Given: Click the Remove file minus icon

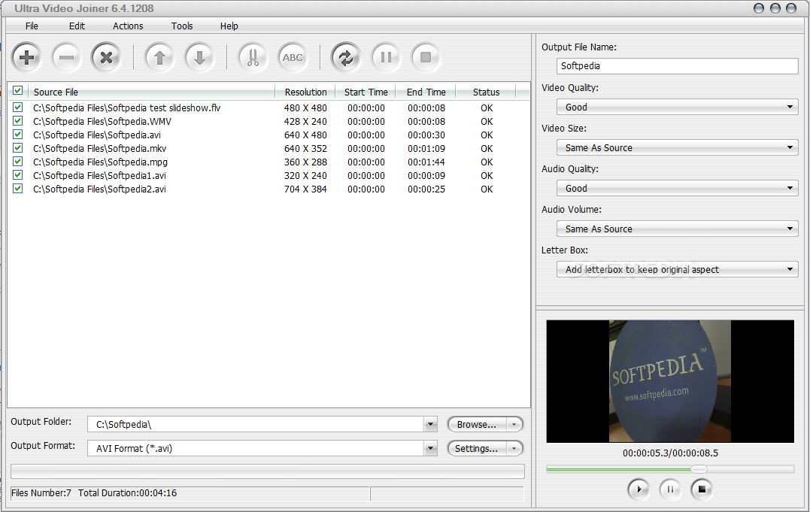Looking at the screenshot, I should tap(66, 57).
